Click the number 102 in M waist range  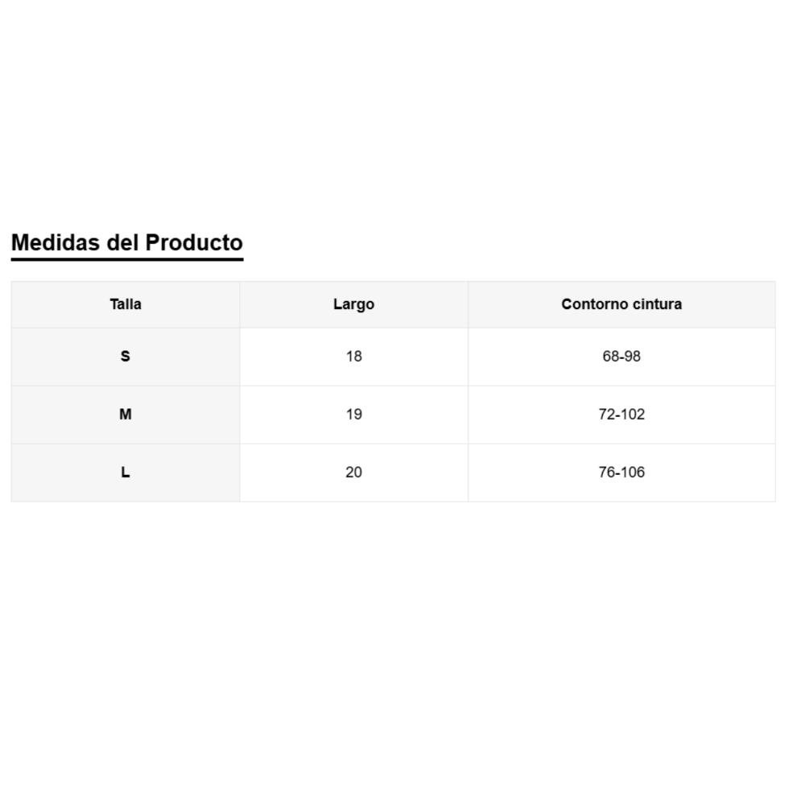[633, 415]
